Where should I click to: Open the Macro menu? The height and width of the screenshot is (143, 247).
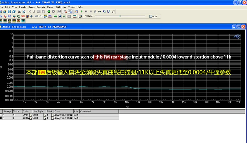50,7
